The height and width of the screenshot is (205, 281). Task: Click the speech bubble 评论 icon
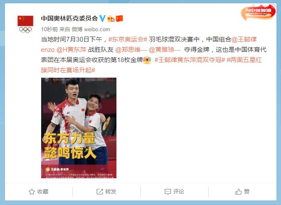[167, 192]
